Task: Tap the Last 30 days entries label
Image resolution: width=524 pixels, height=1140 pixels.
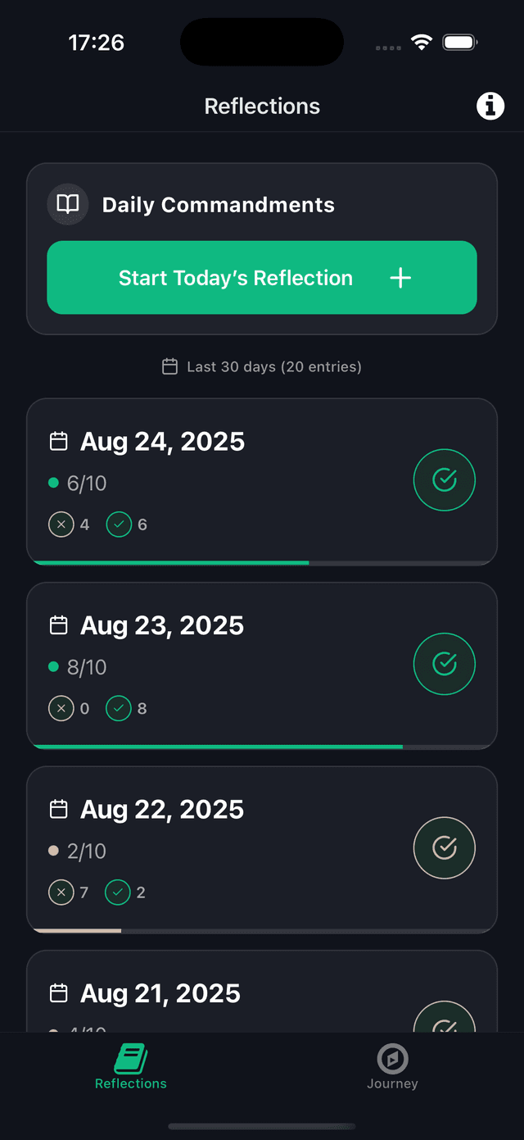Action: (273, 366)
